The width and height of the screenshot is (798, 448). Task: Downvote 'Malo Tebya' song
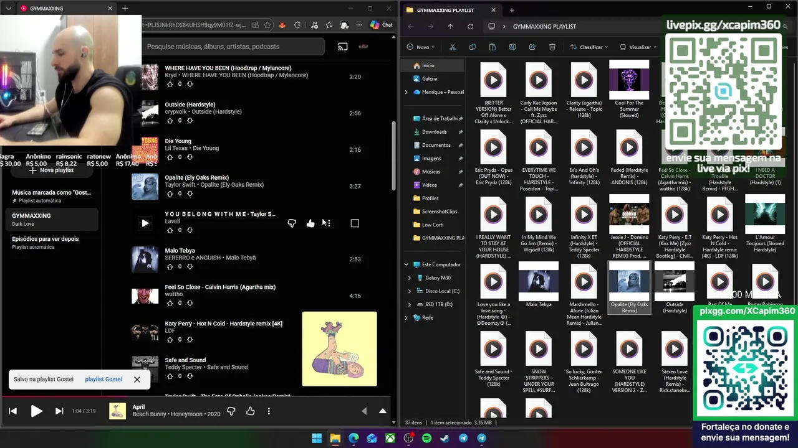(190, 267)
